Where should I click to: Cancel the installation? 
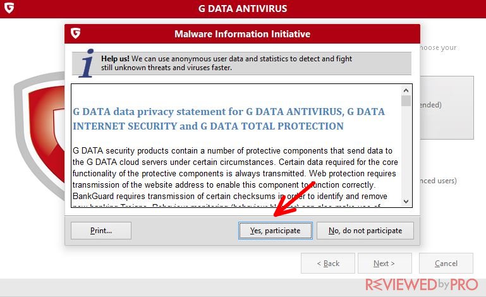coord(446,264)
